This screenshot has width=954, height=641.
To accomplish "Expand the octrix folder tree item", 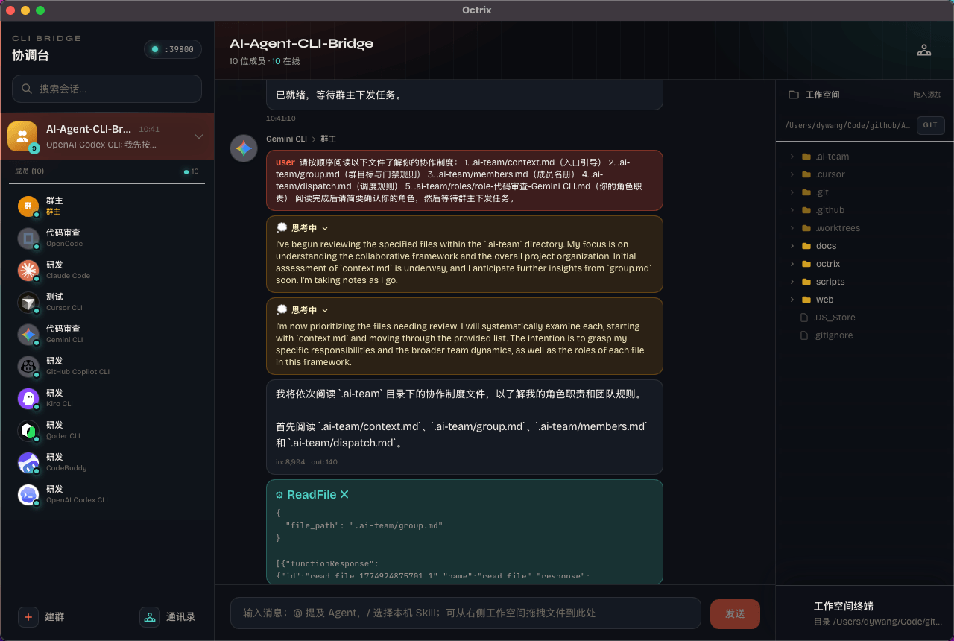I will (x=792, y=264).
